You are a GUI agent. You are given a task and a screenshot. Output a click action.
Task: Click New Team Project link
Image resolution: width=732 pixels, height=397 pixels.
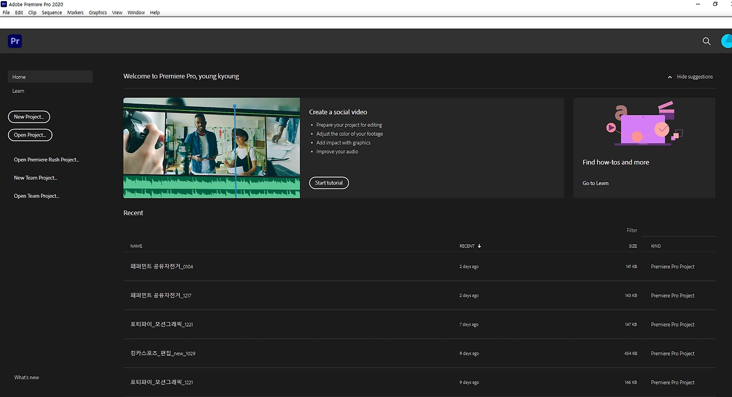coord(35,178)
